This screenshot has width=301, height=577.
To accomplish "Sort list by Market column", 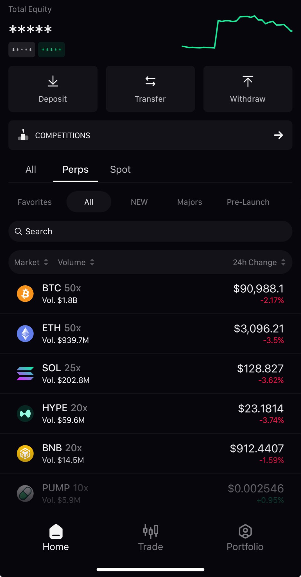I will pos(31,262).
